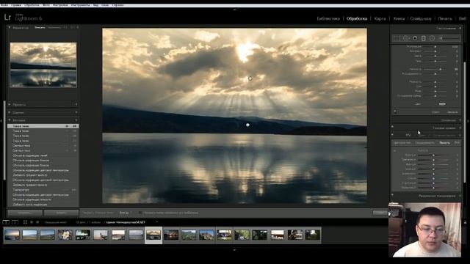Toggle HSL panel on/off switch
The width and height of the screenshot is (470, 264).
click(392, 135)
